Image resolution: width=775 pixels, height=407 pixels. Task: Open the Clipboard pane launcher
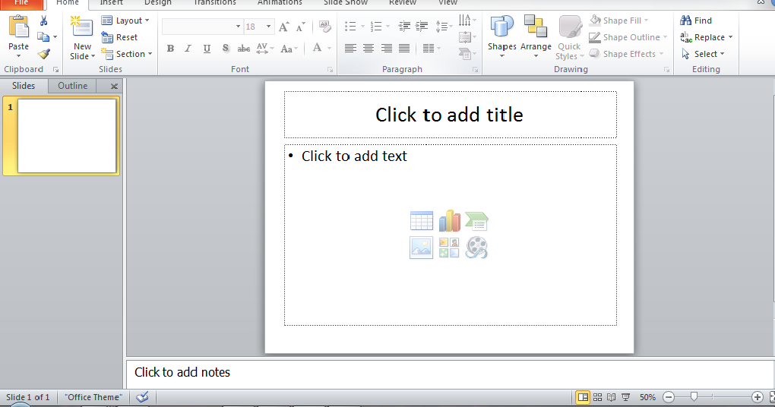pyautogui.click(x=56, y=70)
